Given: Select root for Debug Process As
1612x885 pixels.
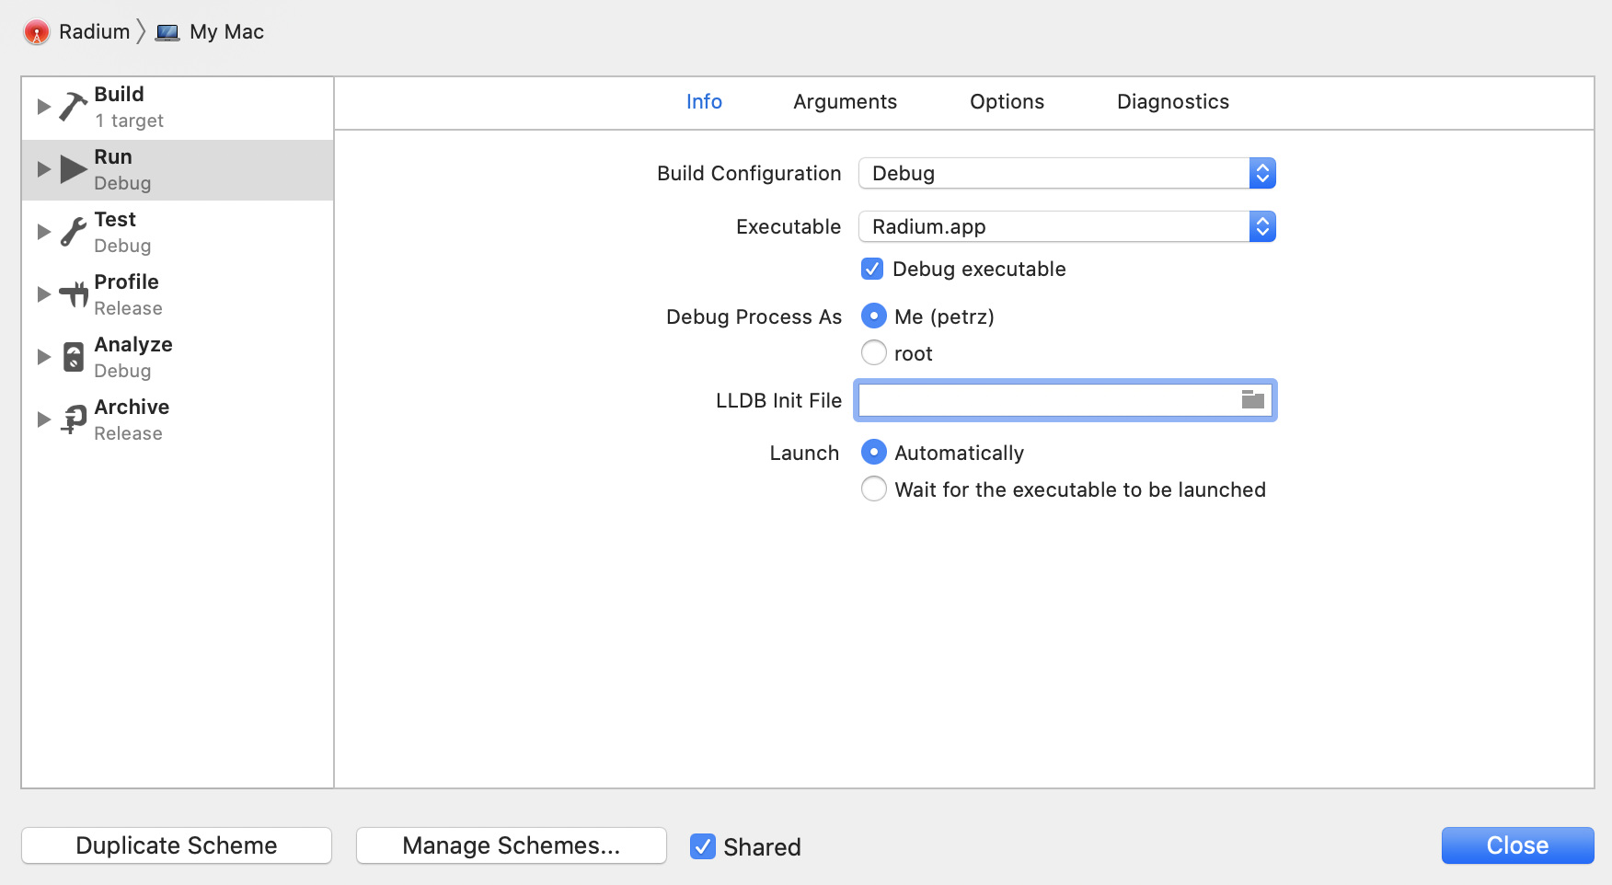Looking at the screenshot, I should pos(874,353).
